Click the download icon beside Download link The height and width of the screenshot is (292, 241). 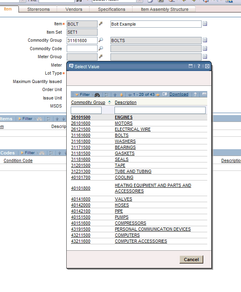(x=165, y=94)
